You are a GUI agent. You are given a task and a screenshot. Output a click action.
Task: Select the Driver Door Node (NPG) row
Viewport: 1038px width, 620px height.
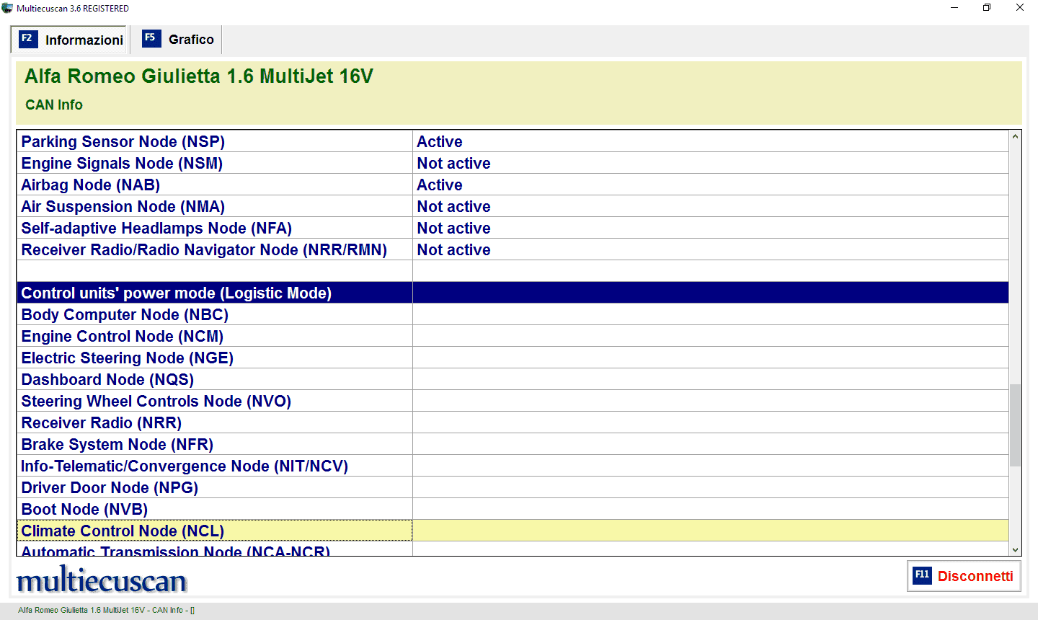[x=513, y=487]
